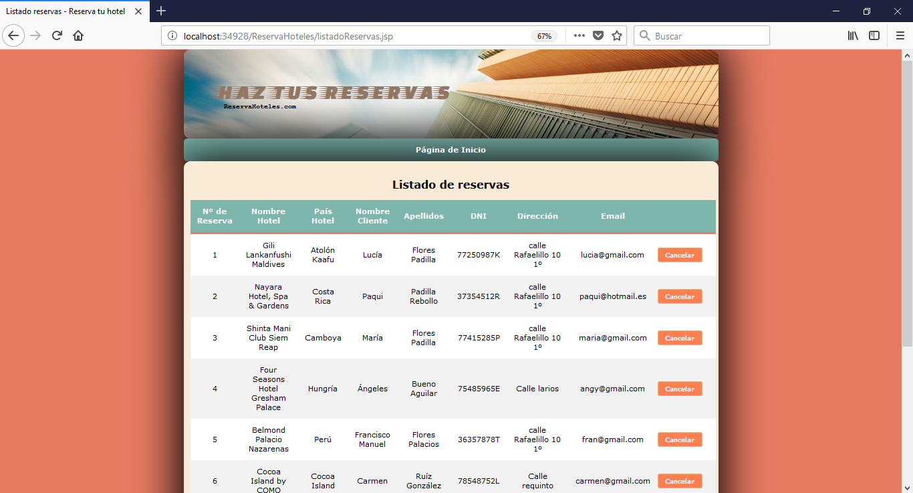This screenshot has height=493, width=913.
Task: Cancel reservation 3 for María
Action: 680,338
